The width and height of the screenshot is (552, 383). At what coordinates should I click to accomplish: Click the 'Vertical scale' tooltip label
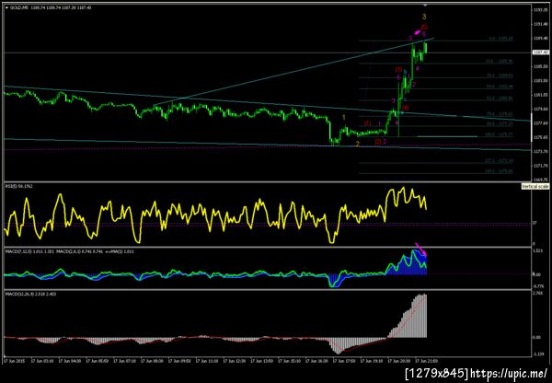(535, 186)
